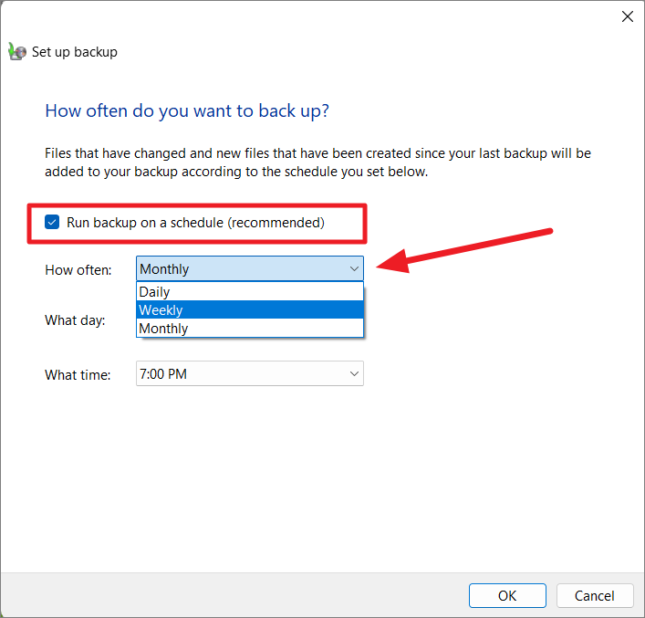The width and height of the screenshot is (645, 618).
Task: Open the What time combo box showing 7:00 PM
Action: point(250,373)
